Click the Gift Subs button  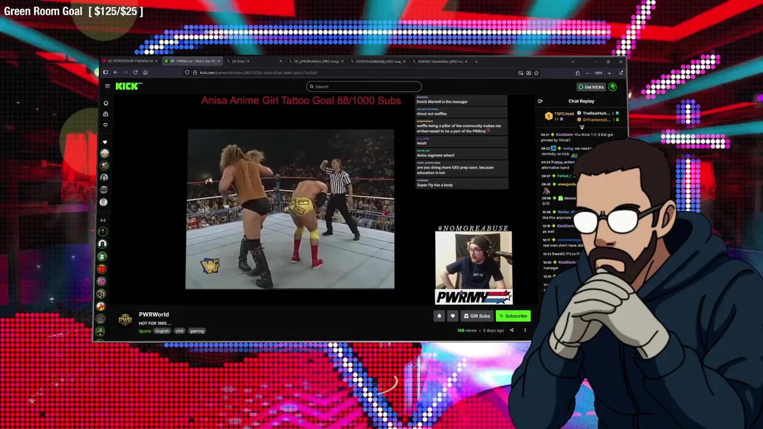pyautogui.click(x=477, y=316)
